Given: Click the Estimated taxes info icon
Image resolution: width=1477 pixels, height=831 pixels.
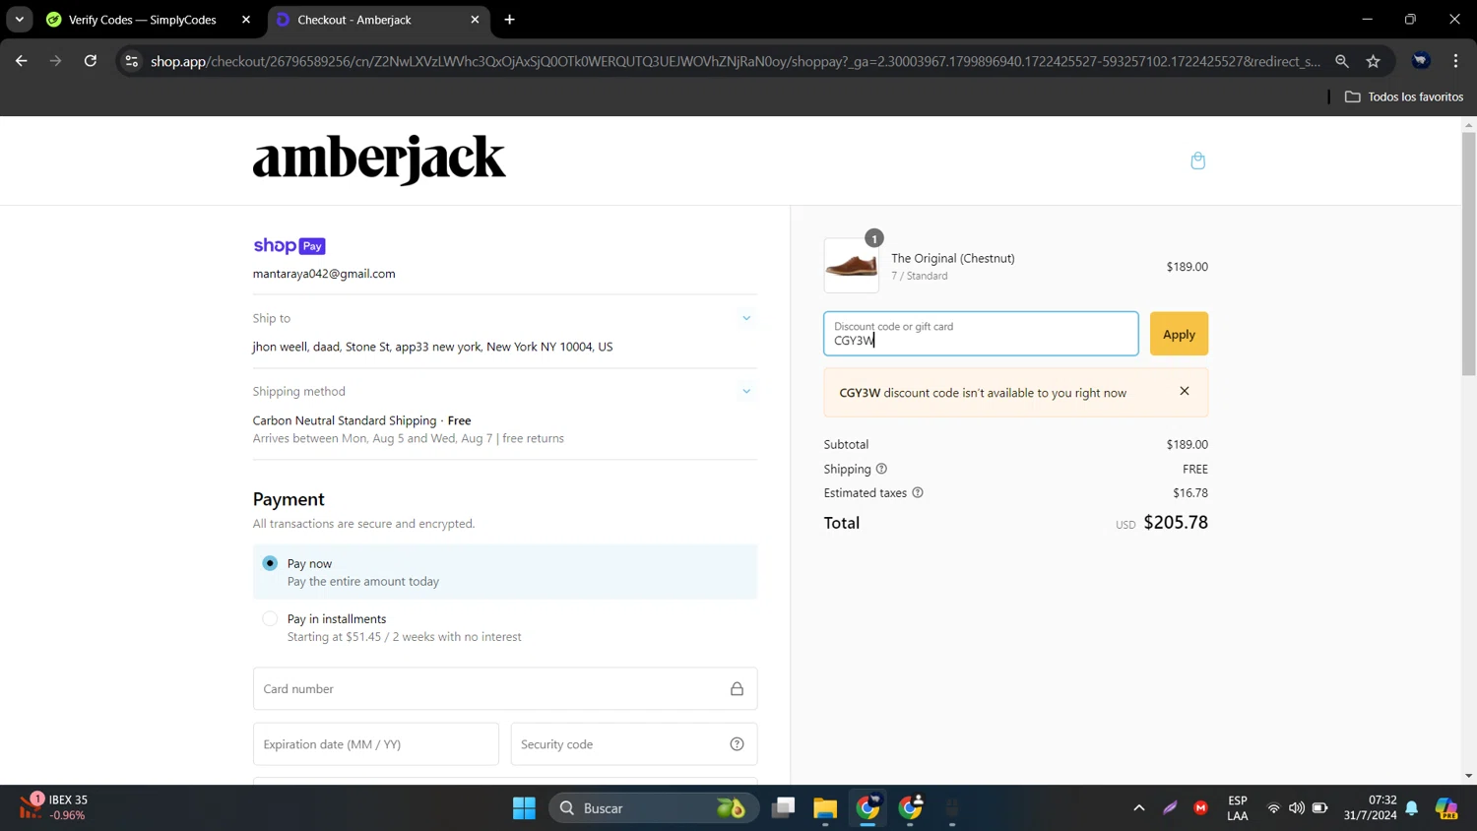Looking at the screenshot, I should click(918, 492).
